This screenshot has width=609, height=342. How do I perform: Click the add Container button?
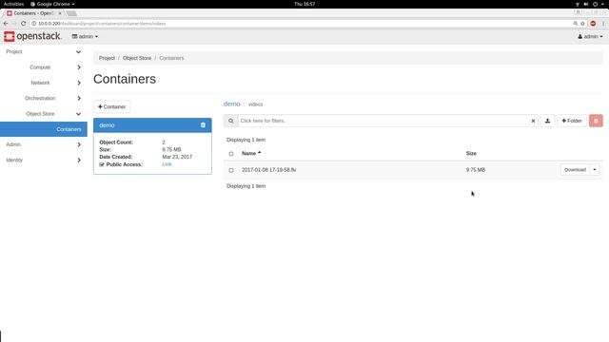[112, 106]
